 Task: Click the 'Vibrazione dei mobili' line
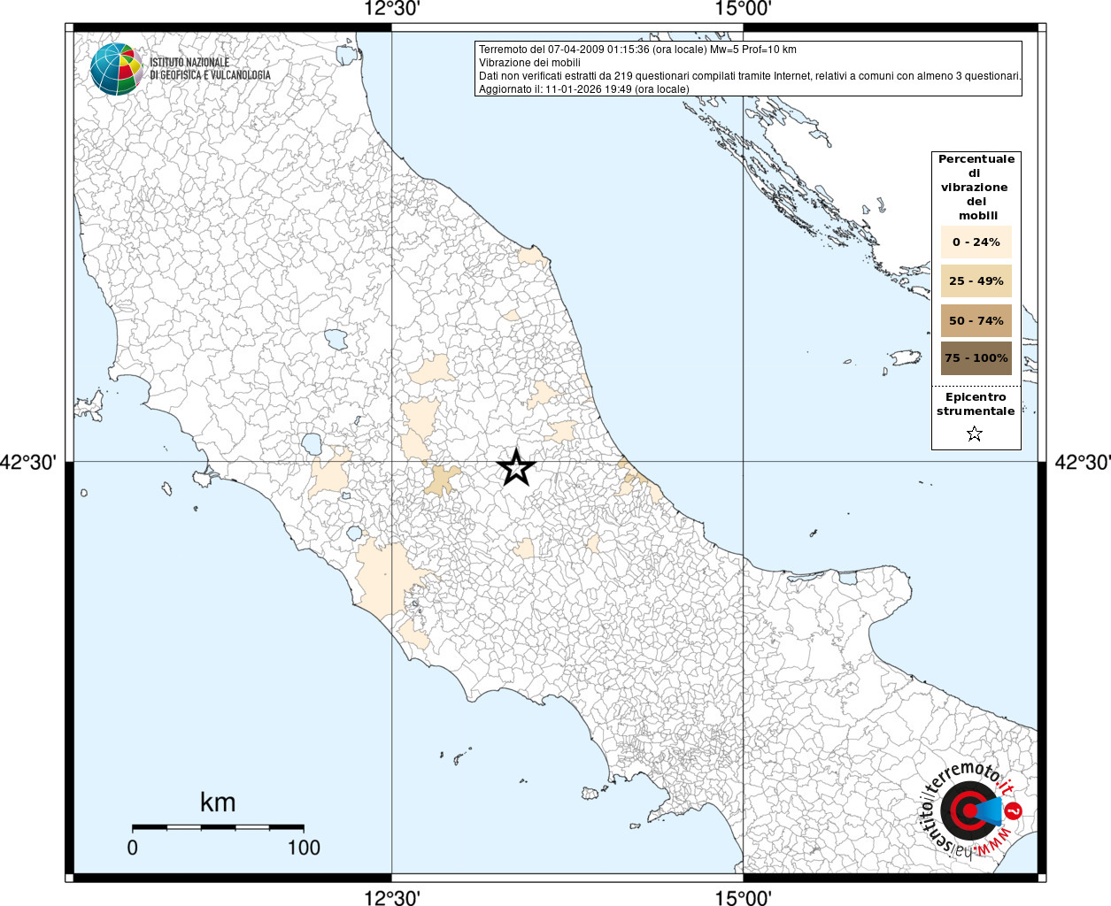pos(529,63)
